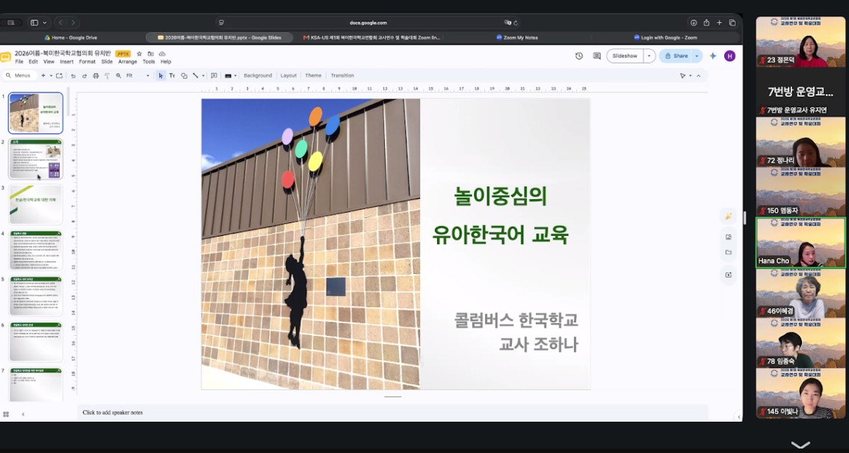The image size is (849, 453).
Task: Open the Help menu
Action: tap(166, 62)
